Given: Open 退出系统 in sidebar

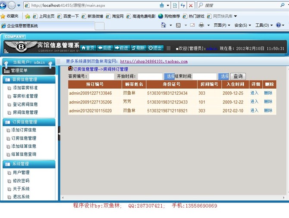Looking at the screenshot, I should coord(21,197).
